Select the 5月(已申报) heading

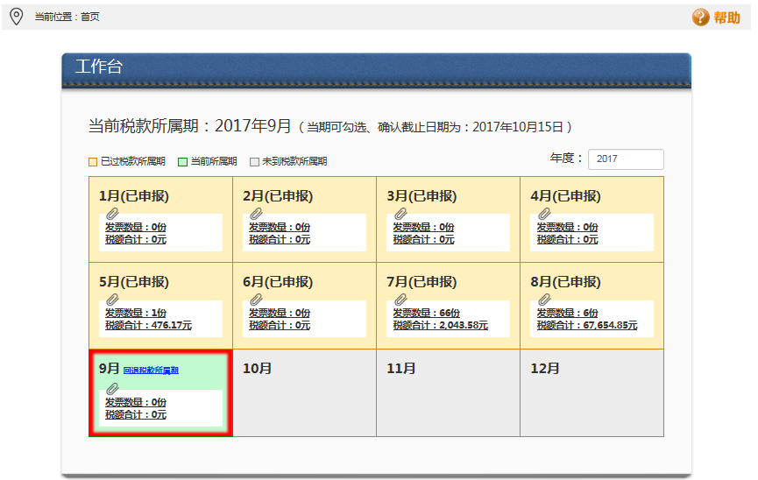pos(134,282)
